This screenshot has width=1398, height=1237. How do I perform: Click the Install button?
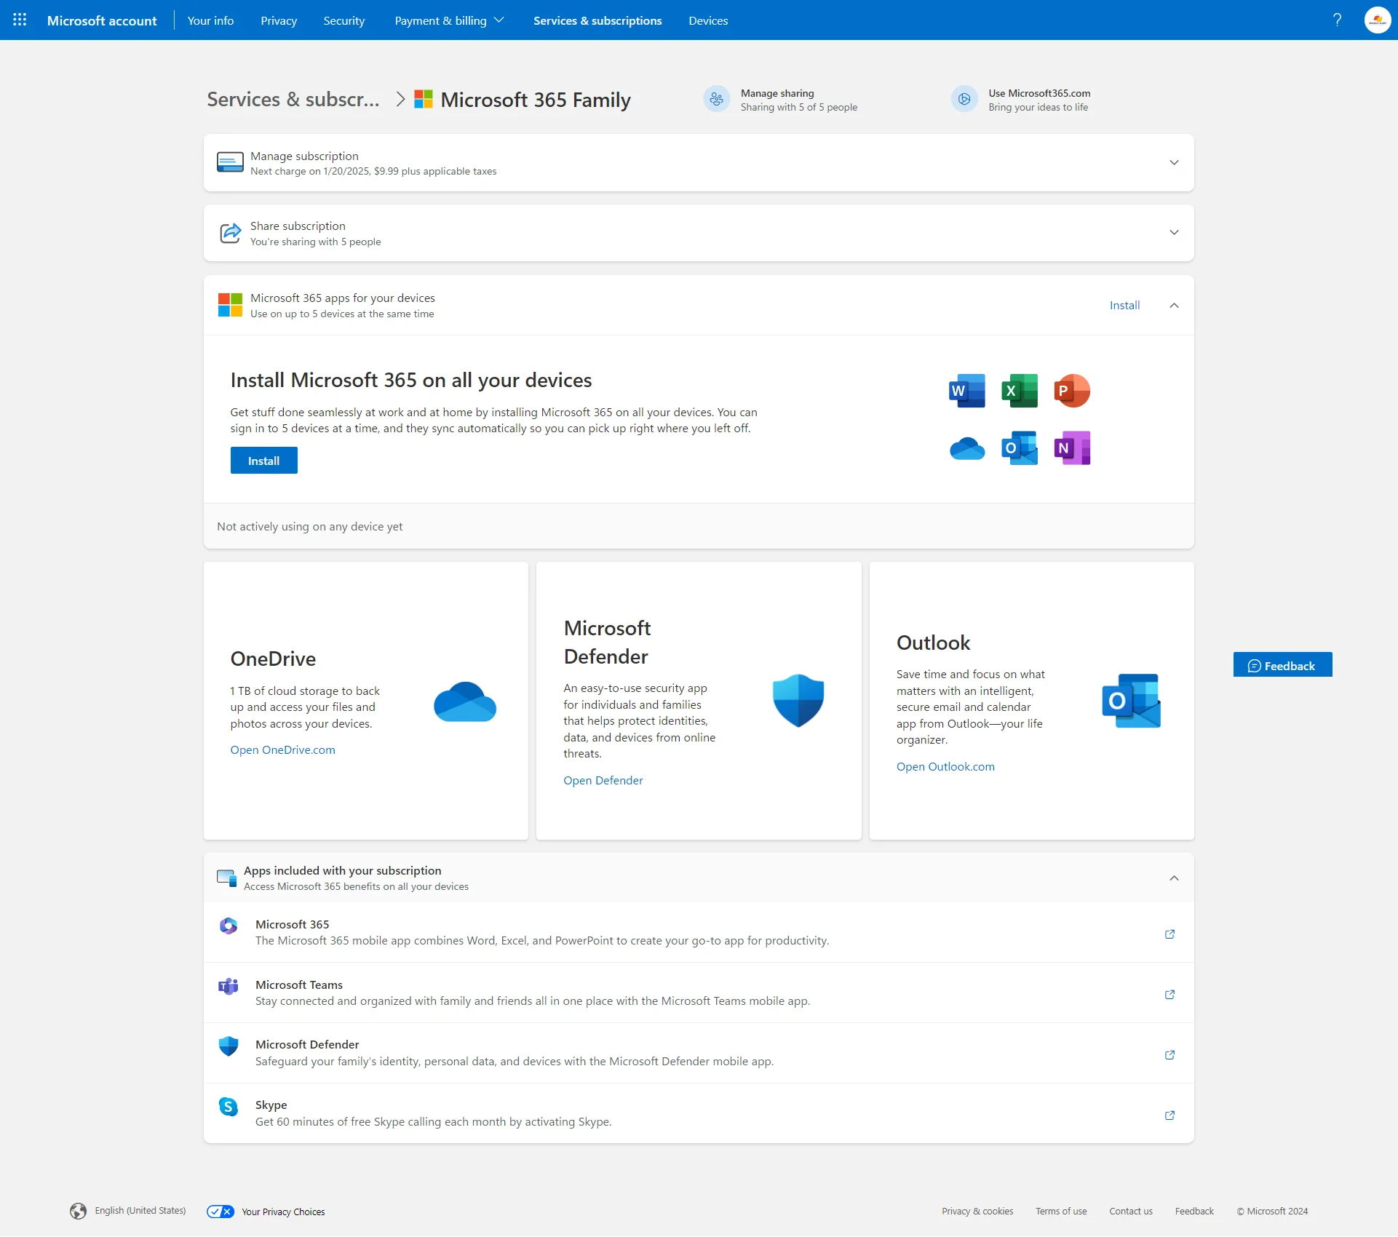263,460
